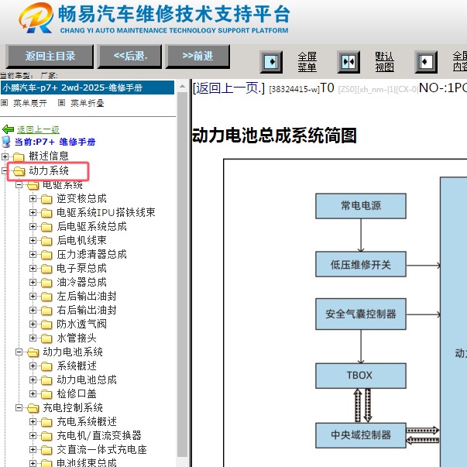Click folder icon beside 电子泵总成
467x467 pixels.
point(46,268)
